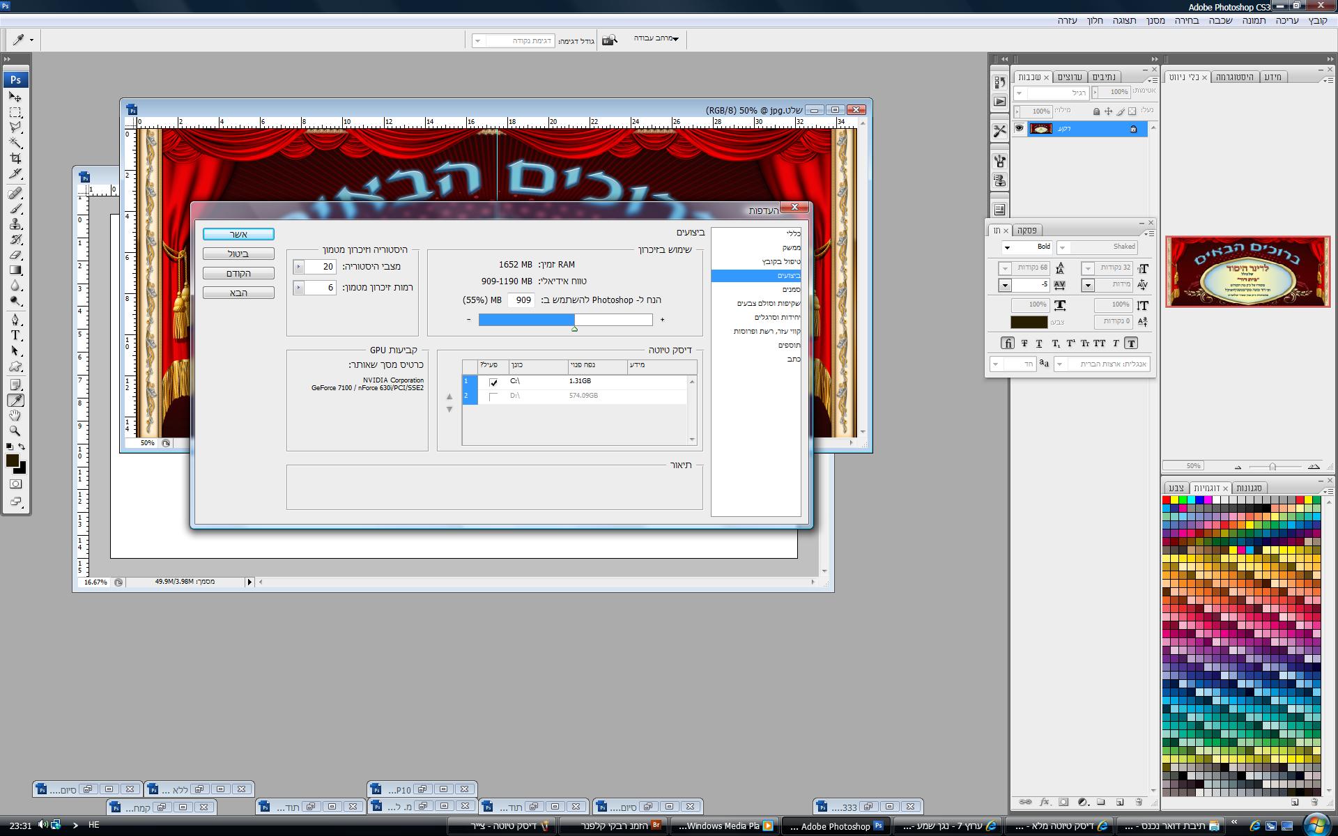Open the Cache Levels dropdown arrow
This screenshot has height=836, width=1338.
pos(298,288)
